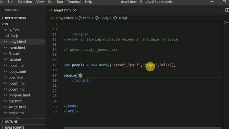Click the HTML file icon beside loop.html
Image resolution: width=229 pixels, height=129 pixels.
point(5,65)
